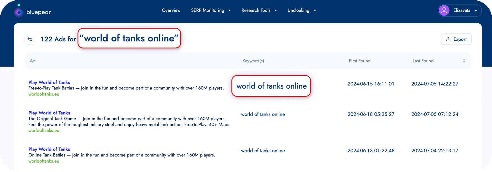Open the Elizaveta account menu arrow

476,11
